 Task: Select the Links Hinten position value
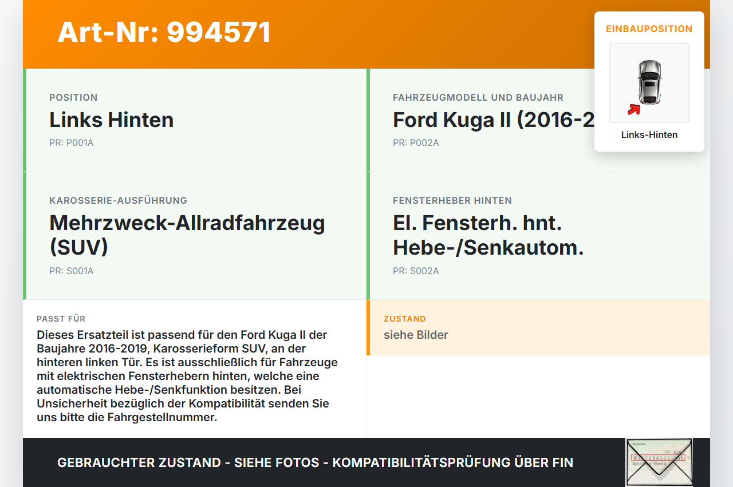(x=111, y=120)
